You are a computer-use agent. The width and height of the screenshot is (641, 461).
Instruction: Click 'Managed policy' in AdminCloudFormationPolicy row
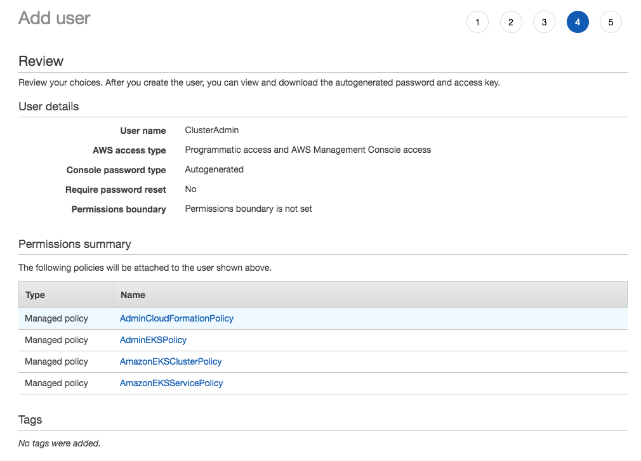[x=56, y=318]
